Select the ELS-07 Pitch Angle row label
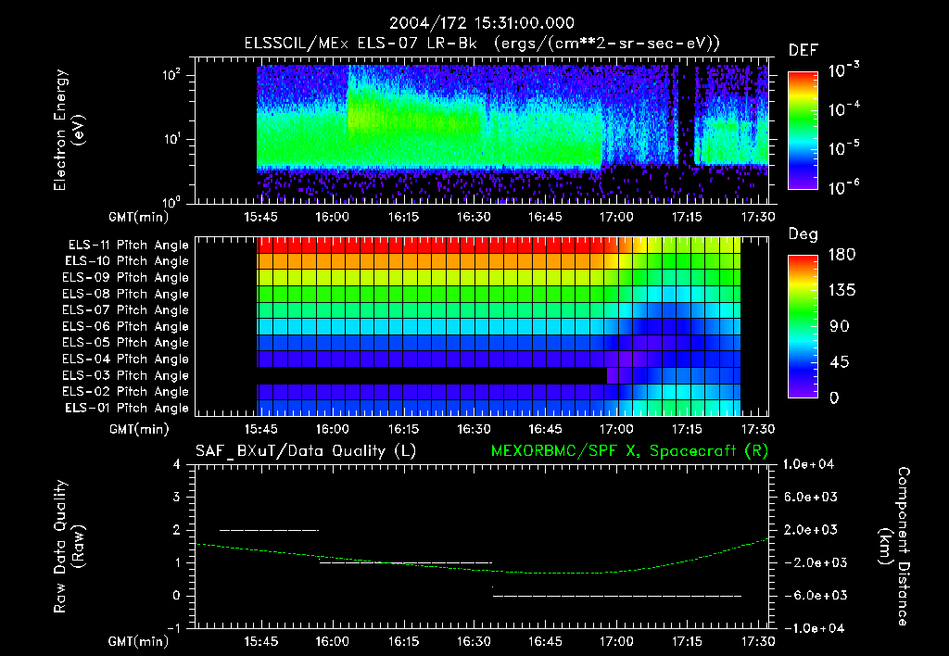 click(x=125, y=309)
